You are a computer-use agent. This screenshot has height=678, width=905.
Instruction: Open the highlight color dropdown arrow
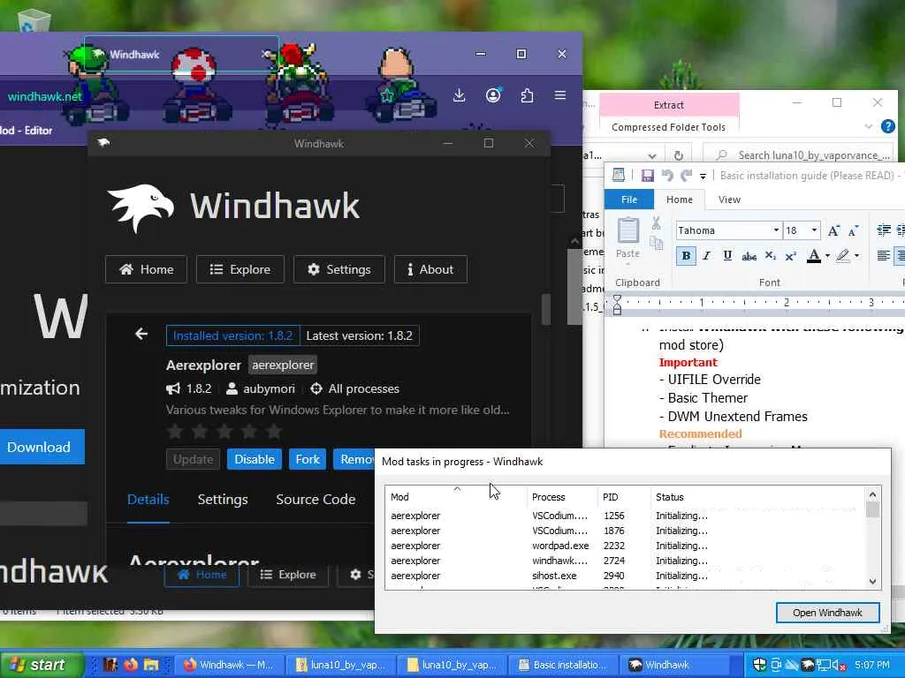(x=856, y=255)
